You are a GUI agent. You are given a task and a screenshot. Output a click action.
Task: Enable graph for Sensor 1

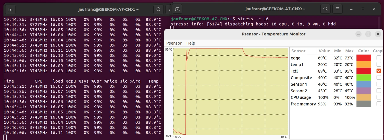[x=379, y=84]
